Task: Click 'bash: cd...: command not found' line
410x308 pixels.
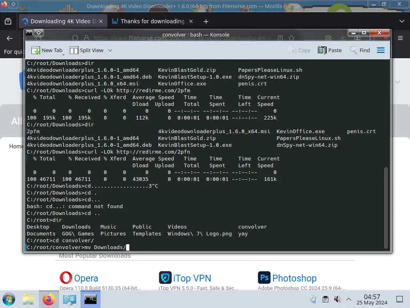Action: pos(75,207)
